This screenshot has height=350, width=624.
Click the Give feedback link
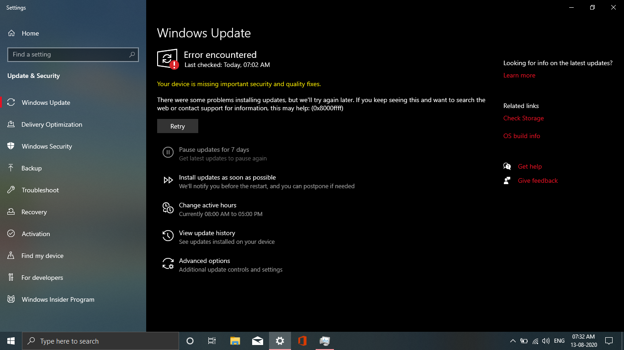click(x=538, y=180)
